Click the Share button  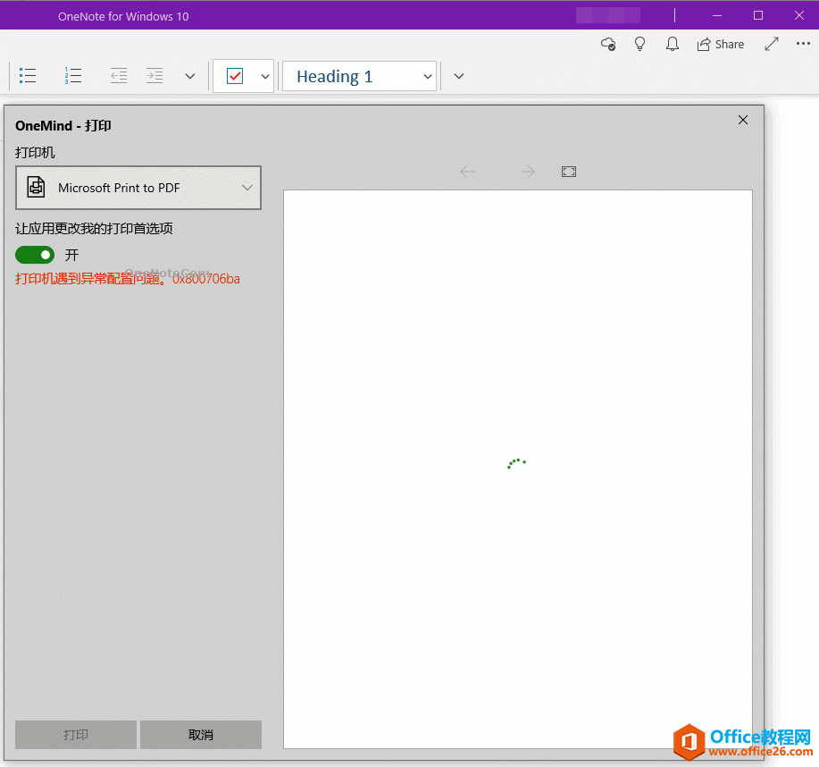click(x=721, y=44)
